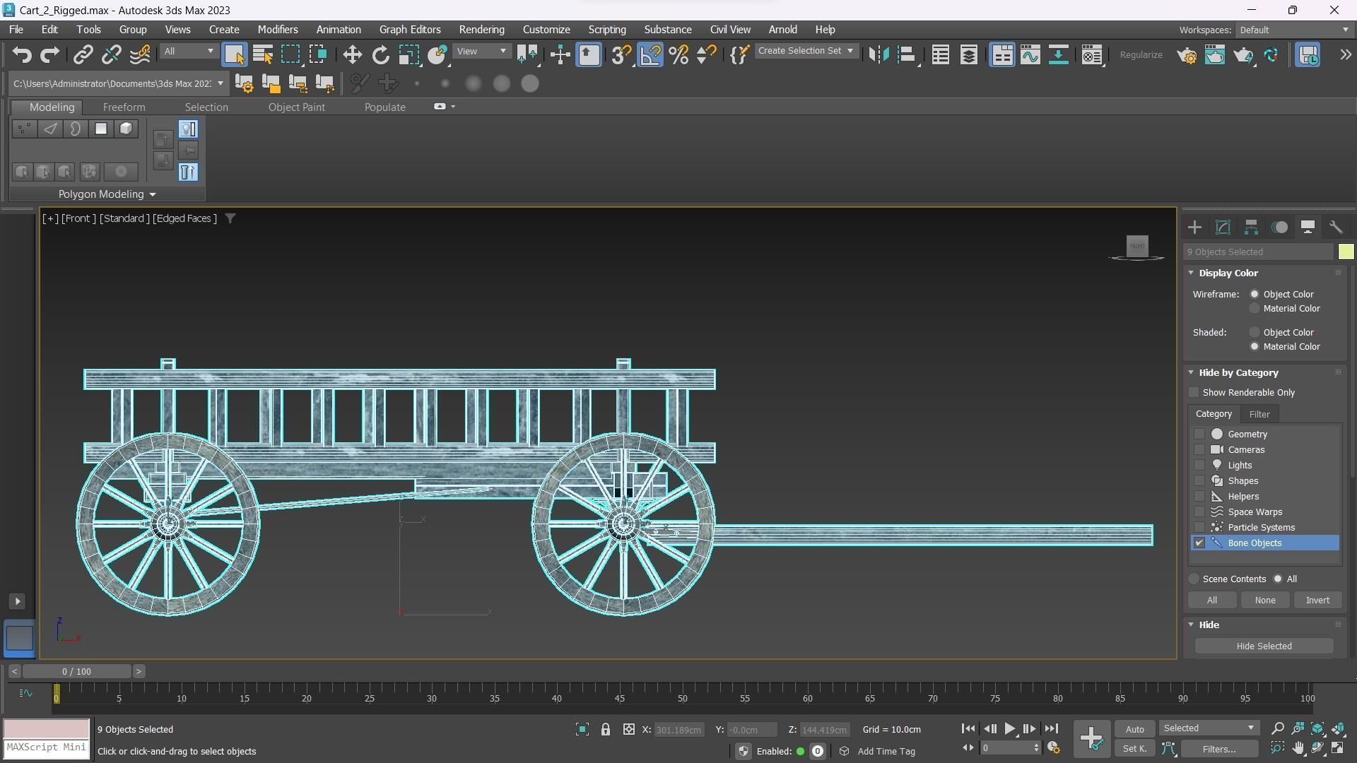Toggle the 3D Snaps icon

tap(621, 55)
